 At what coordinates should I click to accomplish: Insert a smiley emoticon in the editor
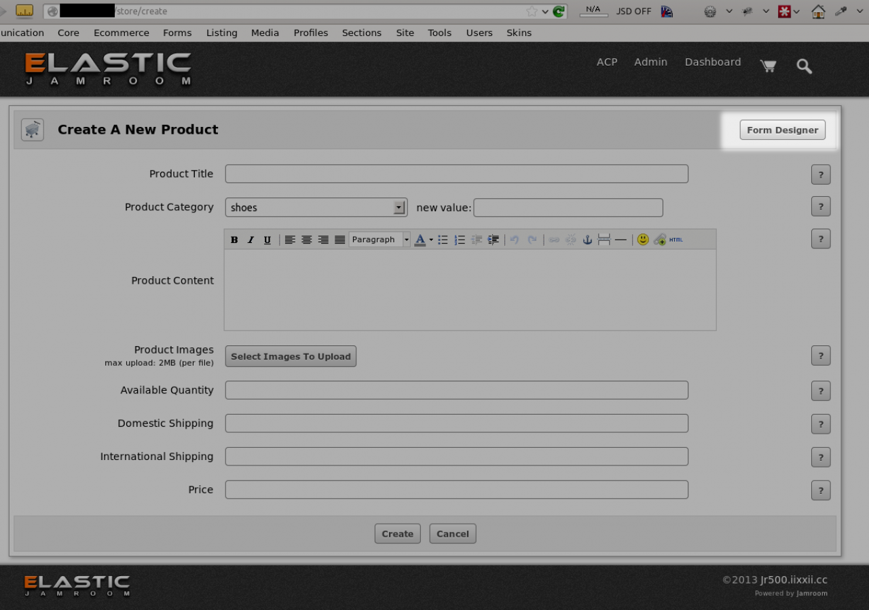pos(642,240)
